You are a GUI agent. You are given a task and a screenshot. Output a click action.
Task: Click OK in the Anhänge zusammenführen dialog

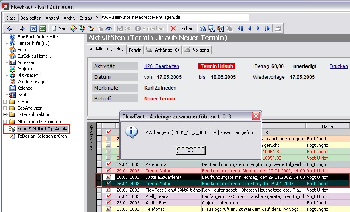coord(190,150)
